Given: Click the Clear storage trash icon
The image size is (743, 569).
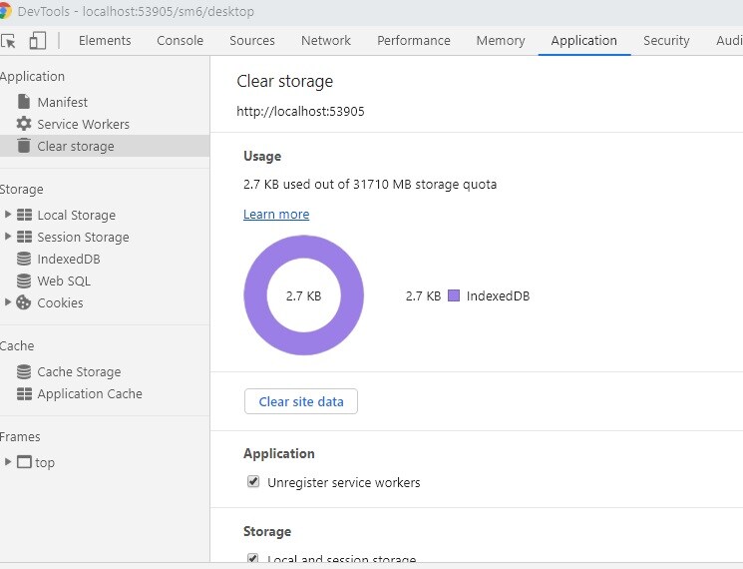Looking at the screenshot, I should 24,146.
